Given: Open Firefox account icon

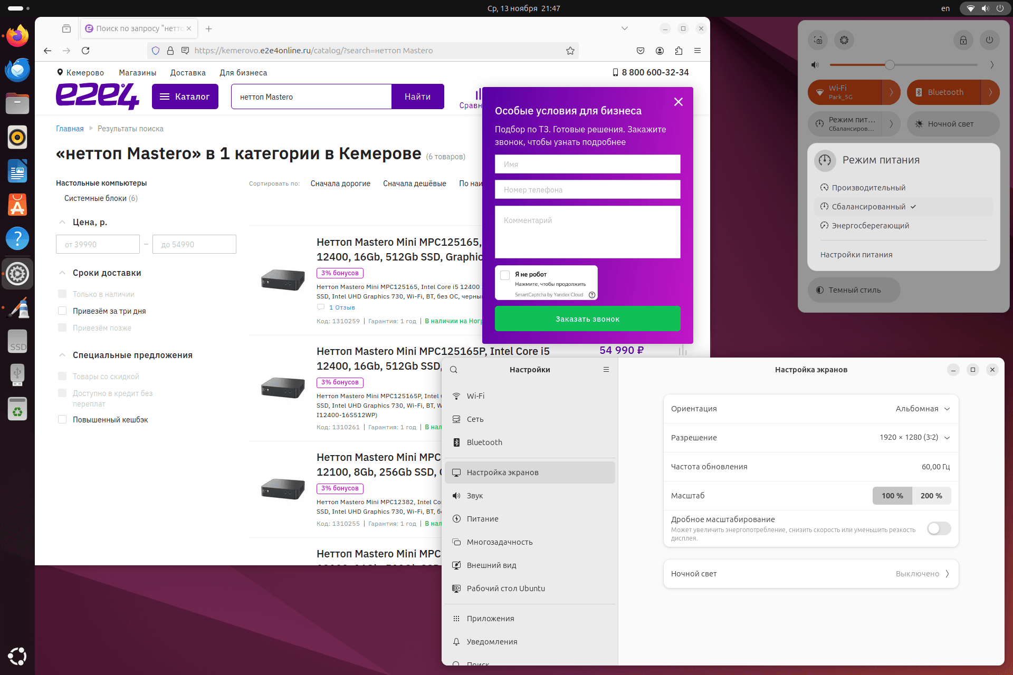Looking at the screenshot, I should (660, 51).
